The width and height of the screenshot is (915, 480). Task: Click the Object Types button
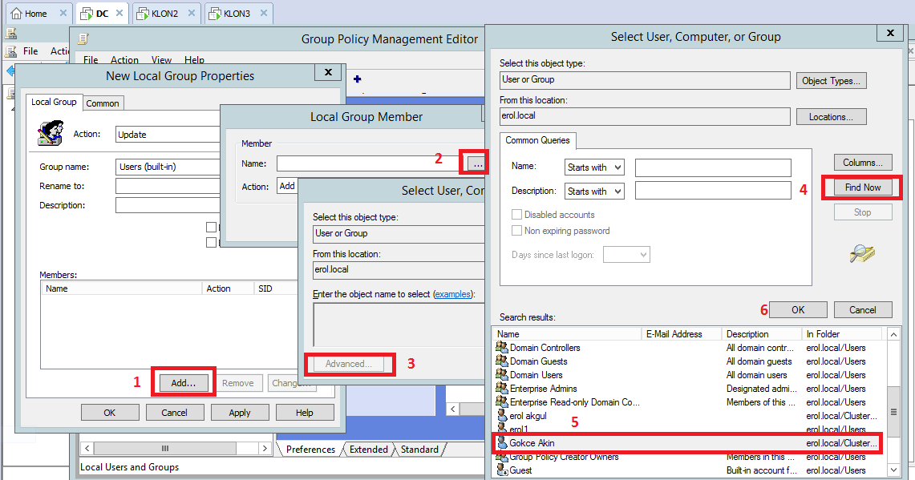click(831, 81)
